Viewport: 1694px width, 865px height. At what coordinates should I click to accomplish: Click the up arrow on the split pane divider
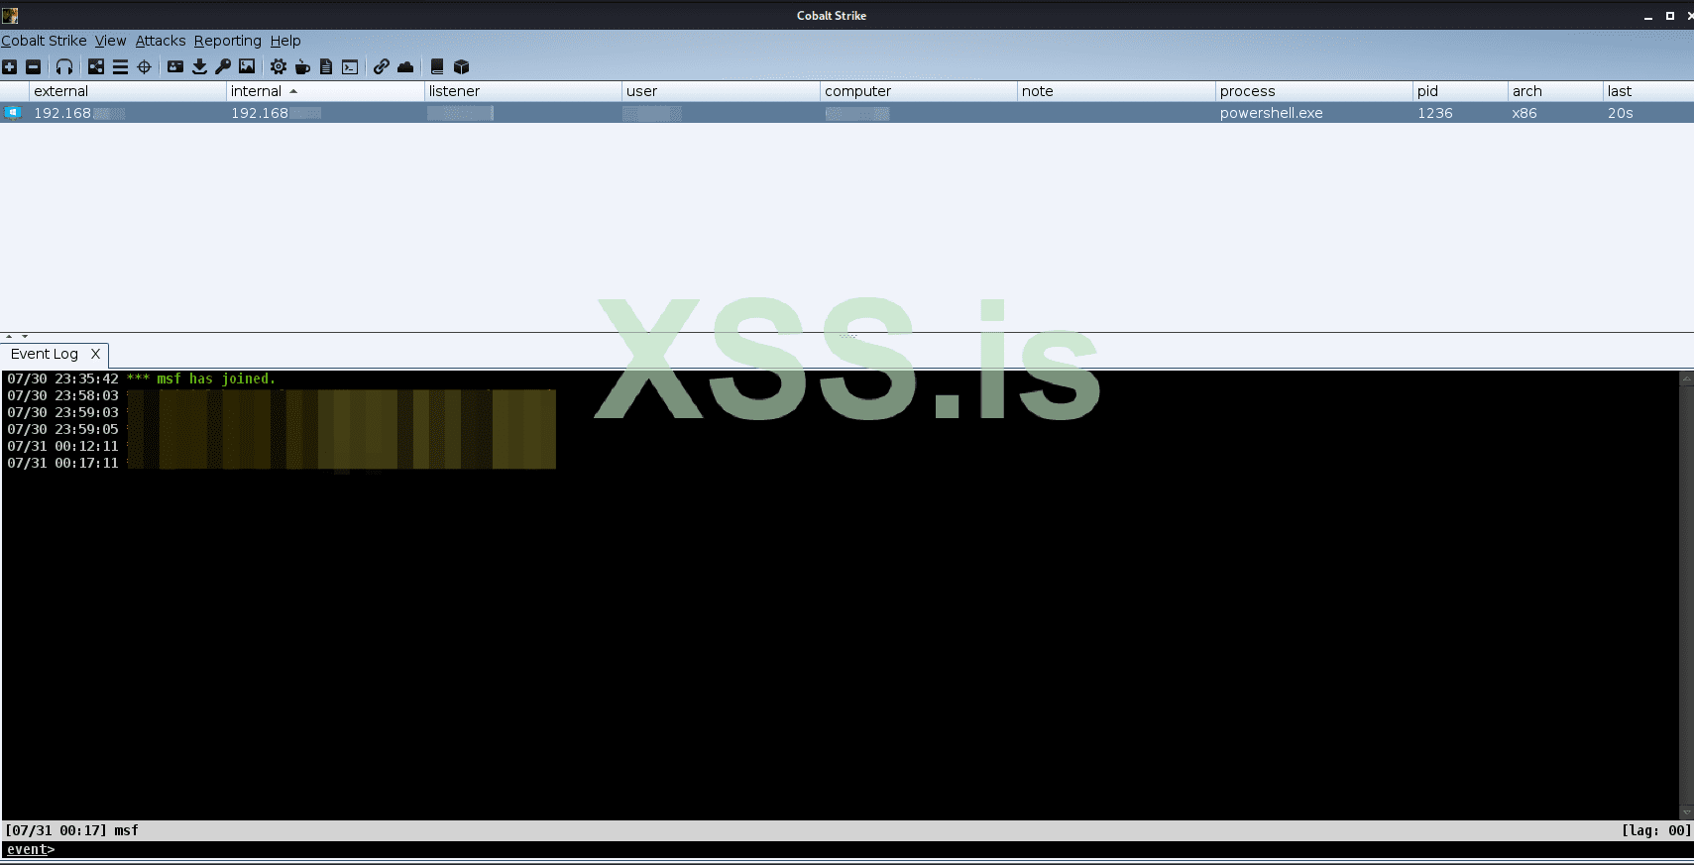pyautogui.click(x=9, y=337)
